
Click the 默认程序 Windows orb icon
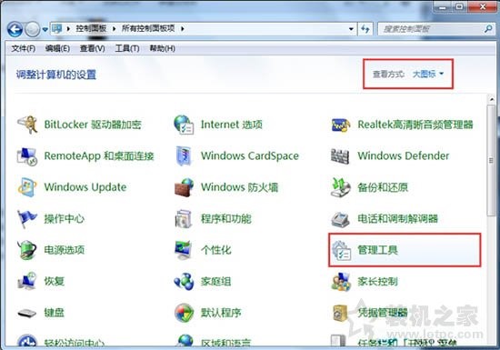[185, 313]
